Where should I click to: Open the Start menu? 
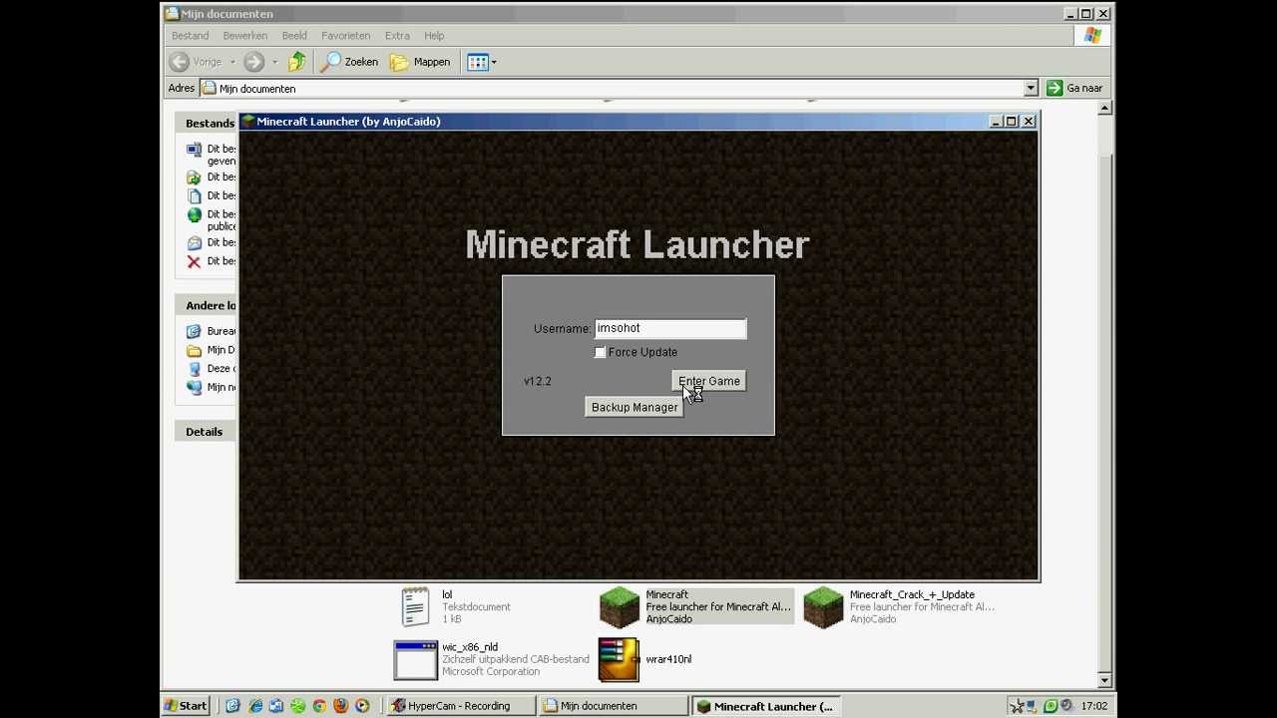pyautogui.click(x=187, y=706)
